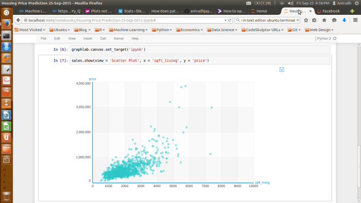361x203 pixels.
Task: Open the Trash in the launcher
Action: tap(6, 196)
